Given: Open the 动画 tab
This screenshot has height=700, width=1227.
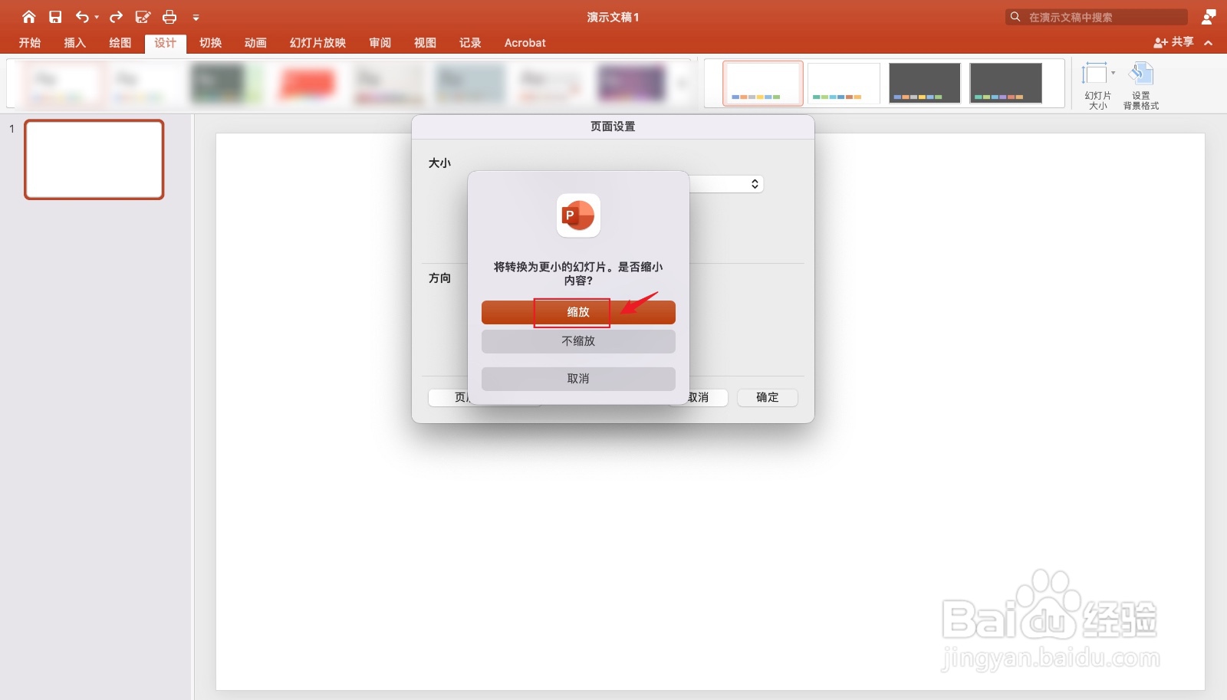Looking at the screenshot, I should coord(256,43).
